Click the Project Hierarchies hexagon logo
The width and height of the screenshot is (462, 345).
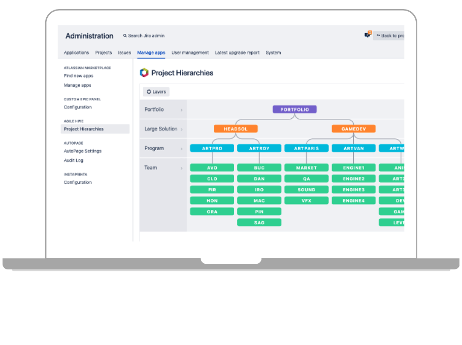[144, 73]
